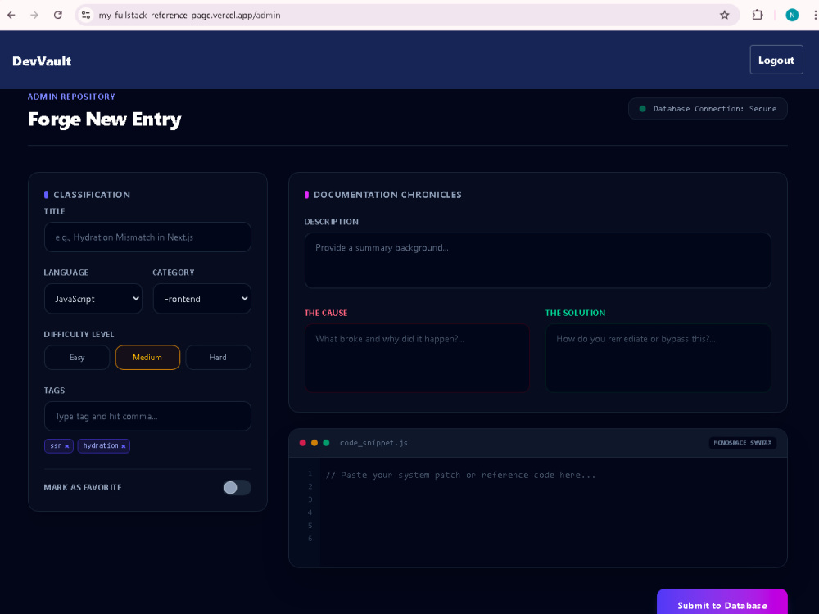Click red dot in code editor header
Screen dimensions: 819x614
tap(302, 443)
